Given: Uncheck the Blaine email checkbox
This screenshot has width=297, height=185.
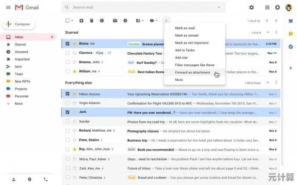Looking at the screenshot, I should pos(67,44).
